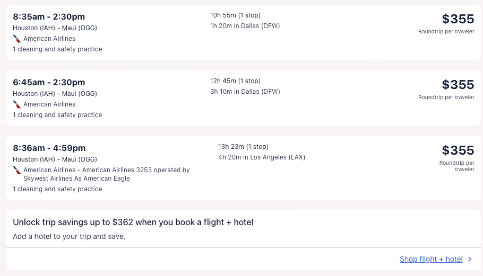
Task: Click the 10h 55m (1 stop) duration
Action: 235,15
